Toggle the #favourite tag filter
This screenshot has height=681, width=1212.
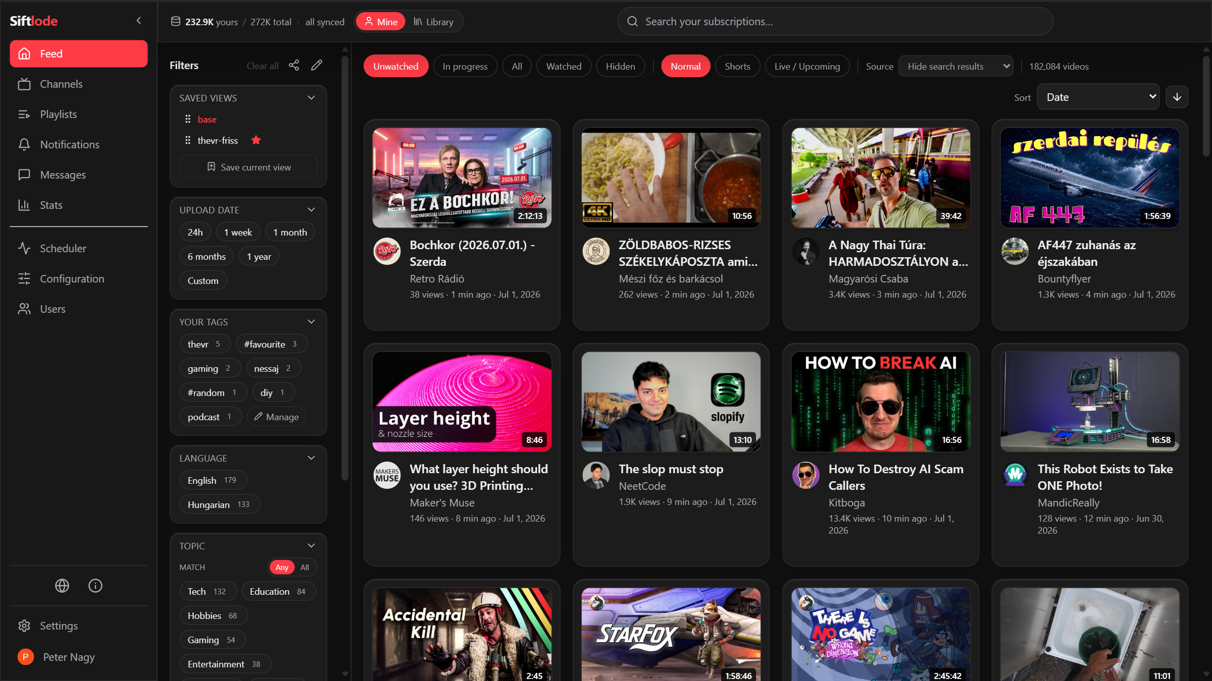271,344
